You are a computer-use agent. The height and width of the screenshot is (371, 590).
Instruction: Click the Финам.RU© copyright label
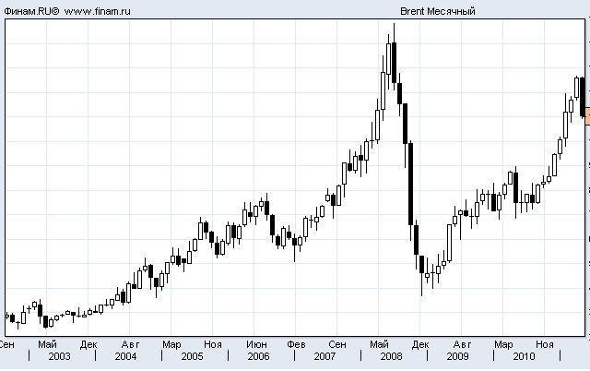[31, 12]
